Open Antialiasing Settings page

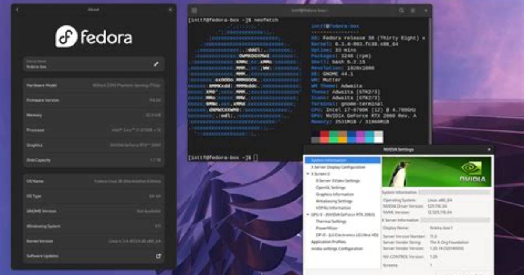pos(334,201)
